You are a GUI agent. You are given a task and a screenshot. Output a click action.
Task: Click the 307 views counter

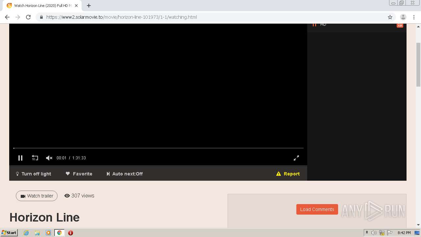click(x=79, y=196)
